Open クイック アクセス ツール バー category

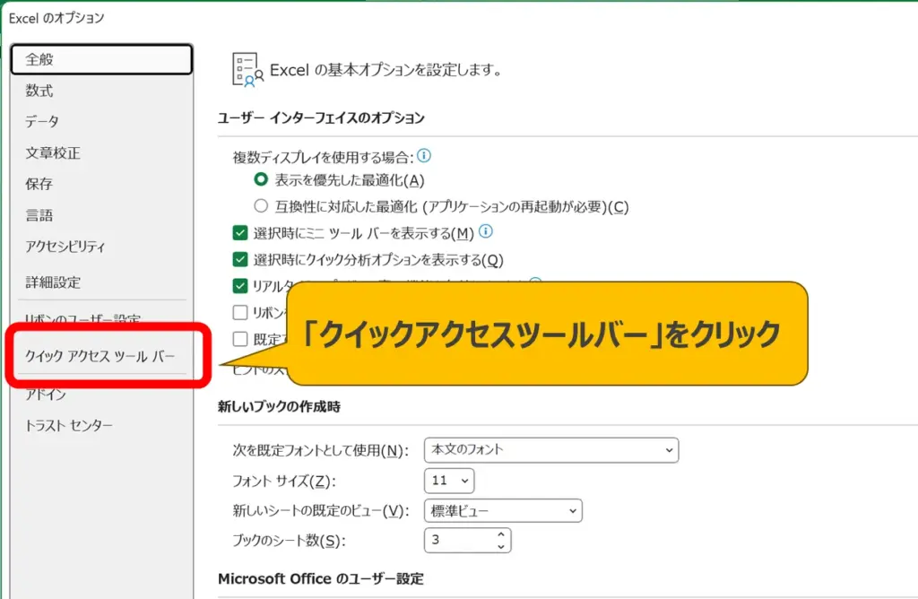[x=100, y=356]
